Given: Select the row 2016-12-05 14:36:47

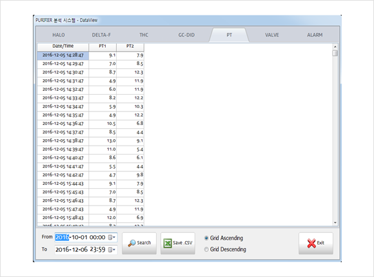Looking at the screenshot, I should point(91,124).
